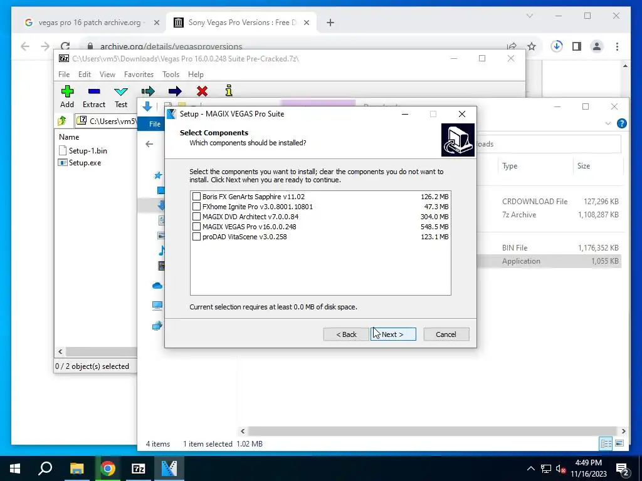642x481 pixels.
Task: Click the File tab in File Explorer
Action: [155, 124]
